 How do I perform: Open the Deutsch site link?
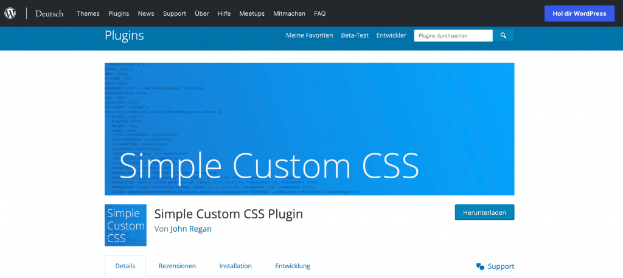tap(49, 13)
